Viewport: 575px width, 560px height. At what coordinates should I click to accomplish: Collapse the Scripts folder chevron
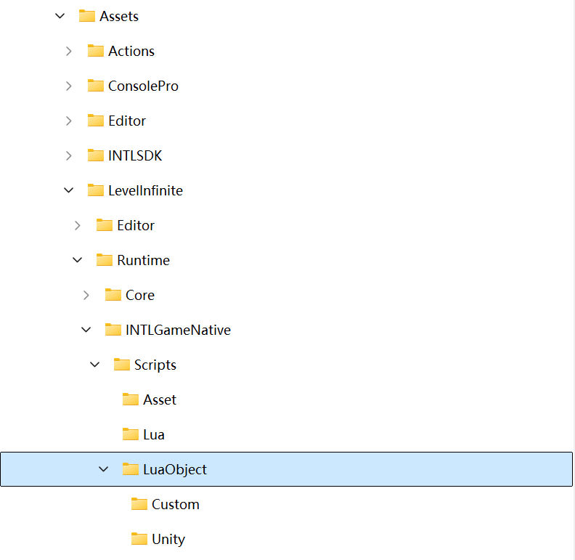(95, 365)
